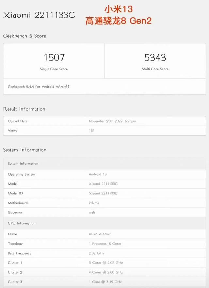
Task: Select the 1507 Single-Core Score value
Action: 54,58
